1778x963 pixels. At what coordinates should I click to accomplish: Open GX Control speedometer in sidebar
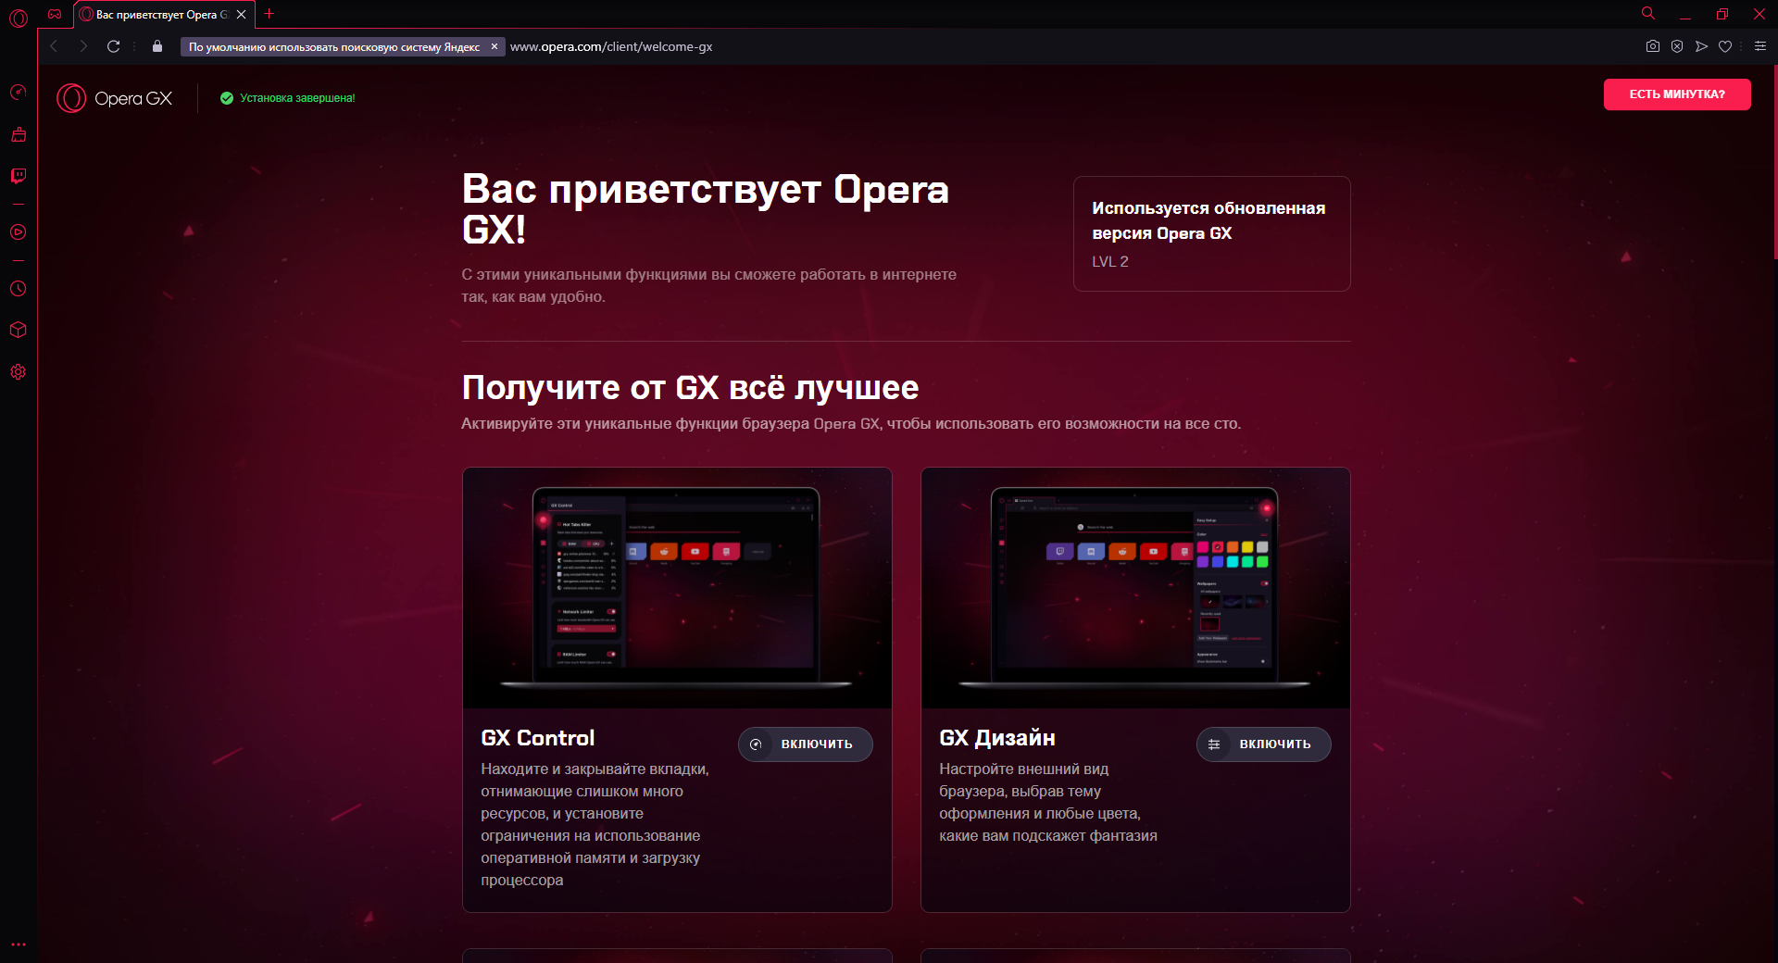(x=19, y=92)
